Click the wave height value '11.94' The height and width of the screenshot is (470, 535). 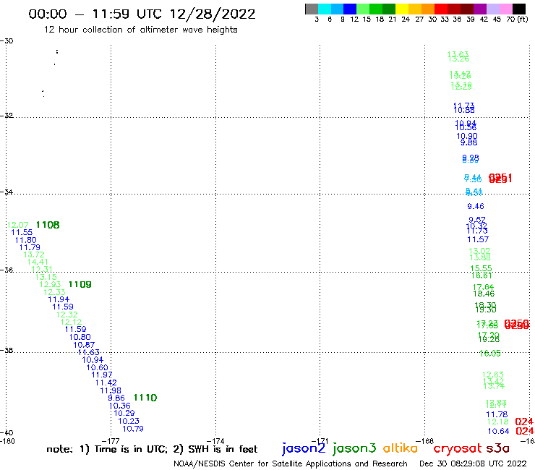[59, 299]
